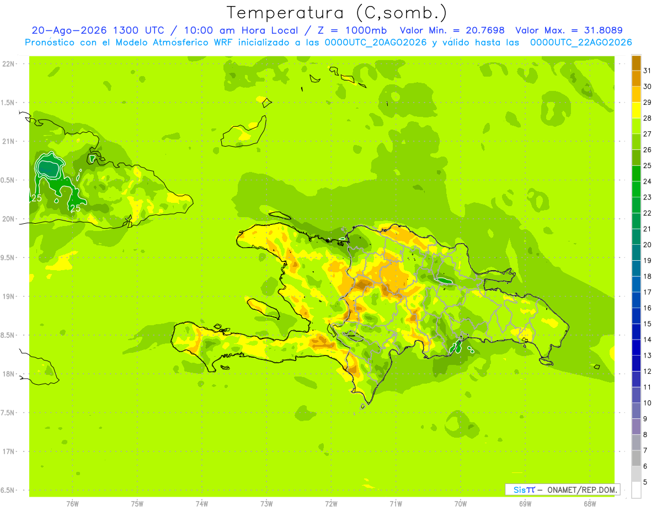662x511 pixels.
Task: Click the legend value label 10
Action: coord(648,403)
